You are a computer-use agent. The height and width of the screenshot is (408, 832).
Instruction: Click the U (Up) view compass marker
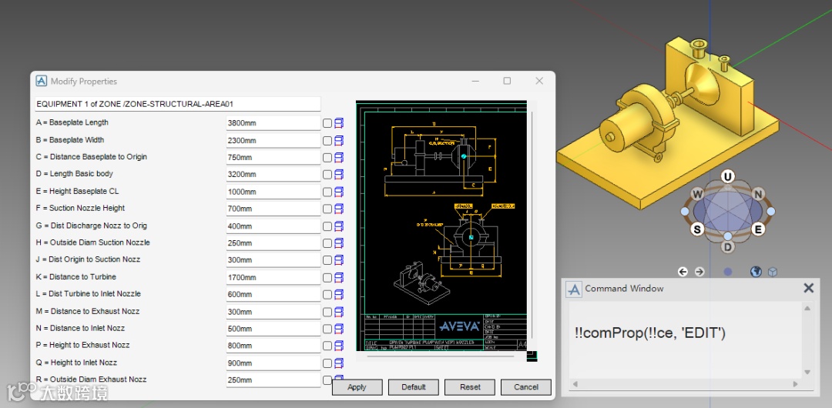coord(728,177)
